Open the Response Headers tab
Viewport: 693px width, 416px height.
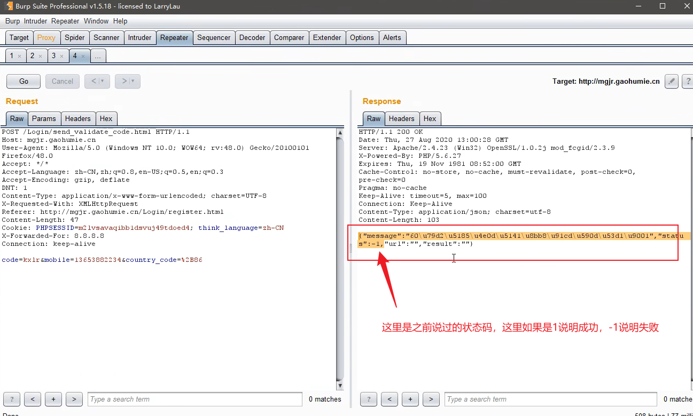click(x=402, y=118)
